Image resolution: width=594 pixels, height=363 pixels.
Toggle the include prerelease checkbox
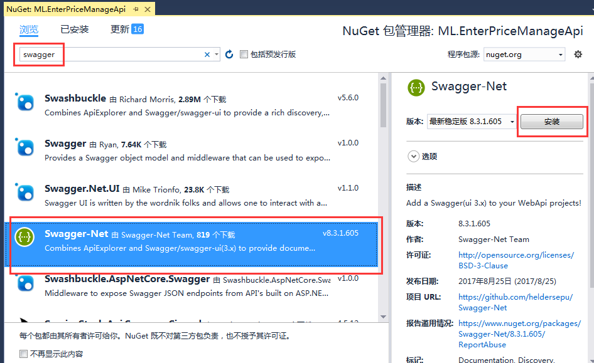[x=244, y=55]
